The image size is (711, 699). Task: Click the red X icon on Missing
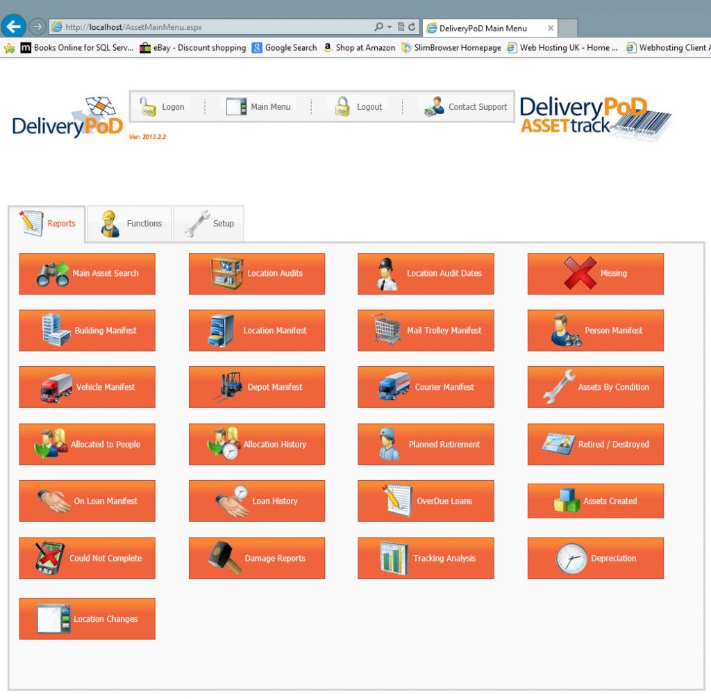click(x=580, y=273)
